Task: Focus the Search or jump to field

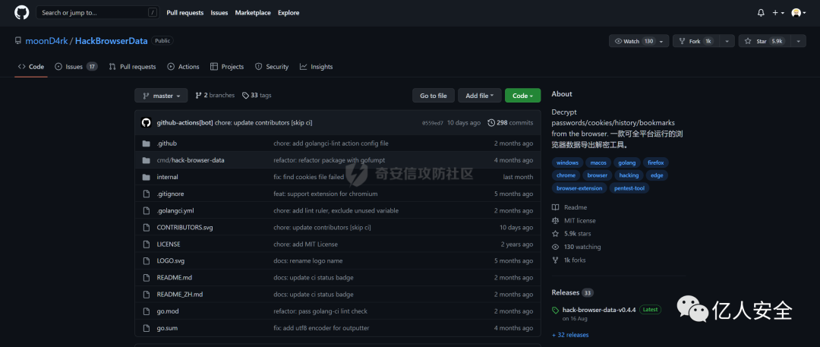Action: click(x=96, y=13)
